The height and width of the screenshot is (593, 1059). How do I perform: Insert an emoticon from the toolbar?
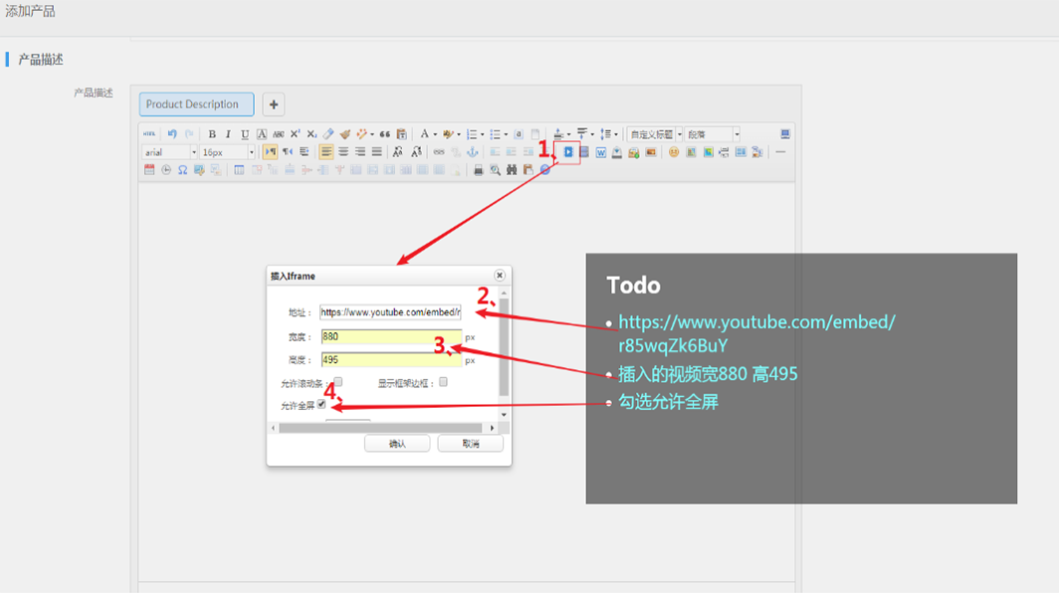674,152
